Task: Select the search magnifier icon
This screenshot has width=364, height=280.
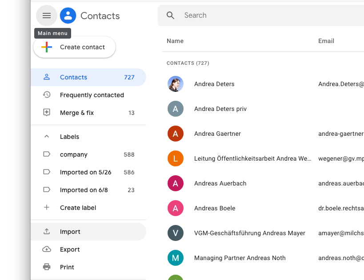Action: pyautogui.click(x=170, y=15)
